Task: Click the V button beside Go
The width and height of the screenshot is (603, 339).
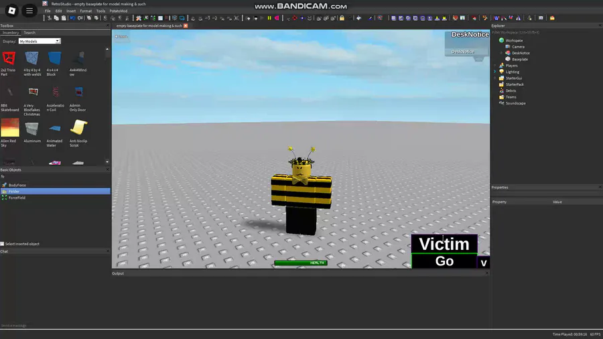Action: (x=484, y=263)
